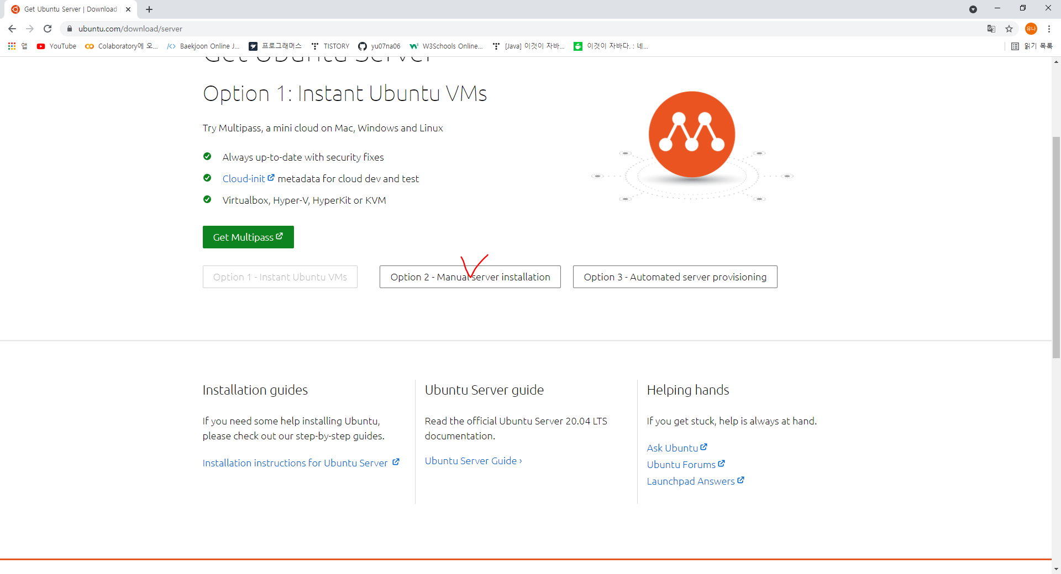Open the Ubuntu Forums link
This screenshot has height=574, width=1061.
click(686, 465)
